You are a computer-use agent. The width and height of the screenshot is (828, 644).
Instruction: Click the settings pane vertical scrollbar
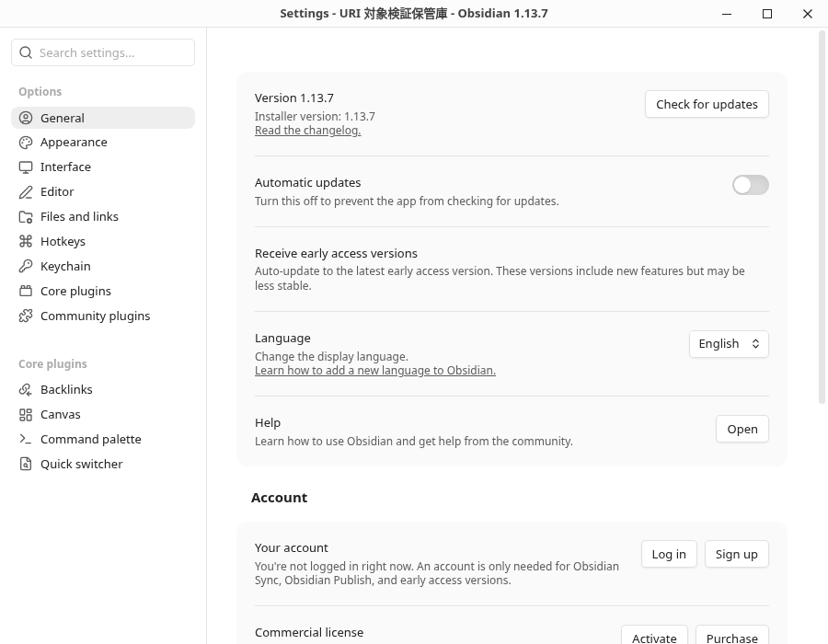click(822, 216)
